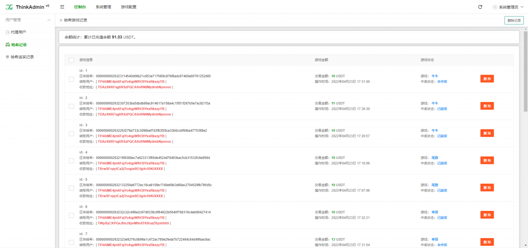The width and height of the screenshot is (528, 248).
Task: Switch to the 控制台 top tab
Action: tap(80, 7)
